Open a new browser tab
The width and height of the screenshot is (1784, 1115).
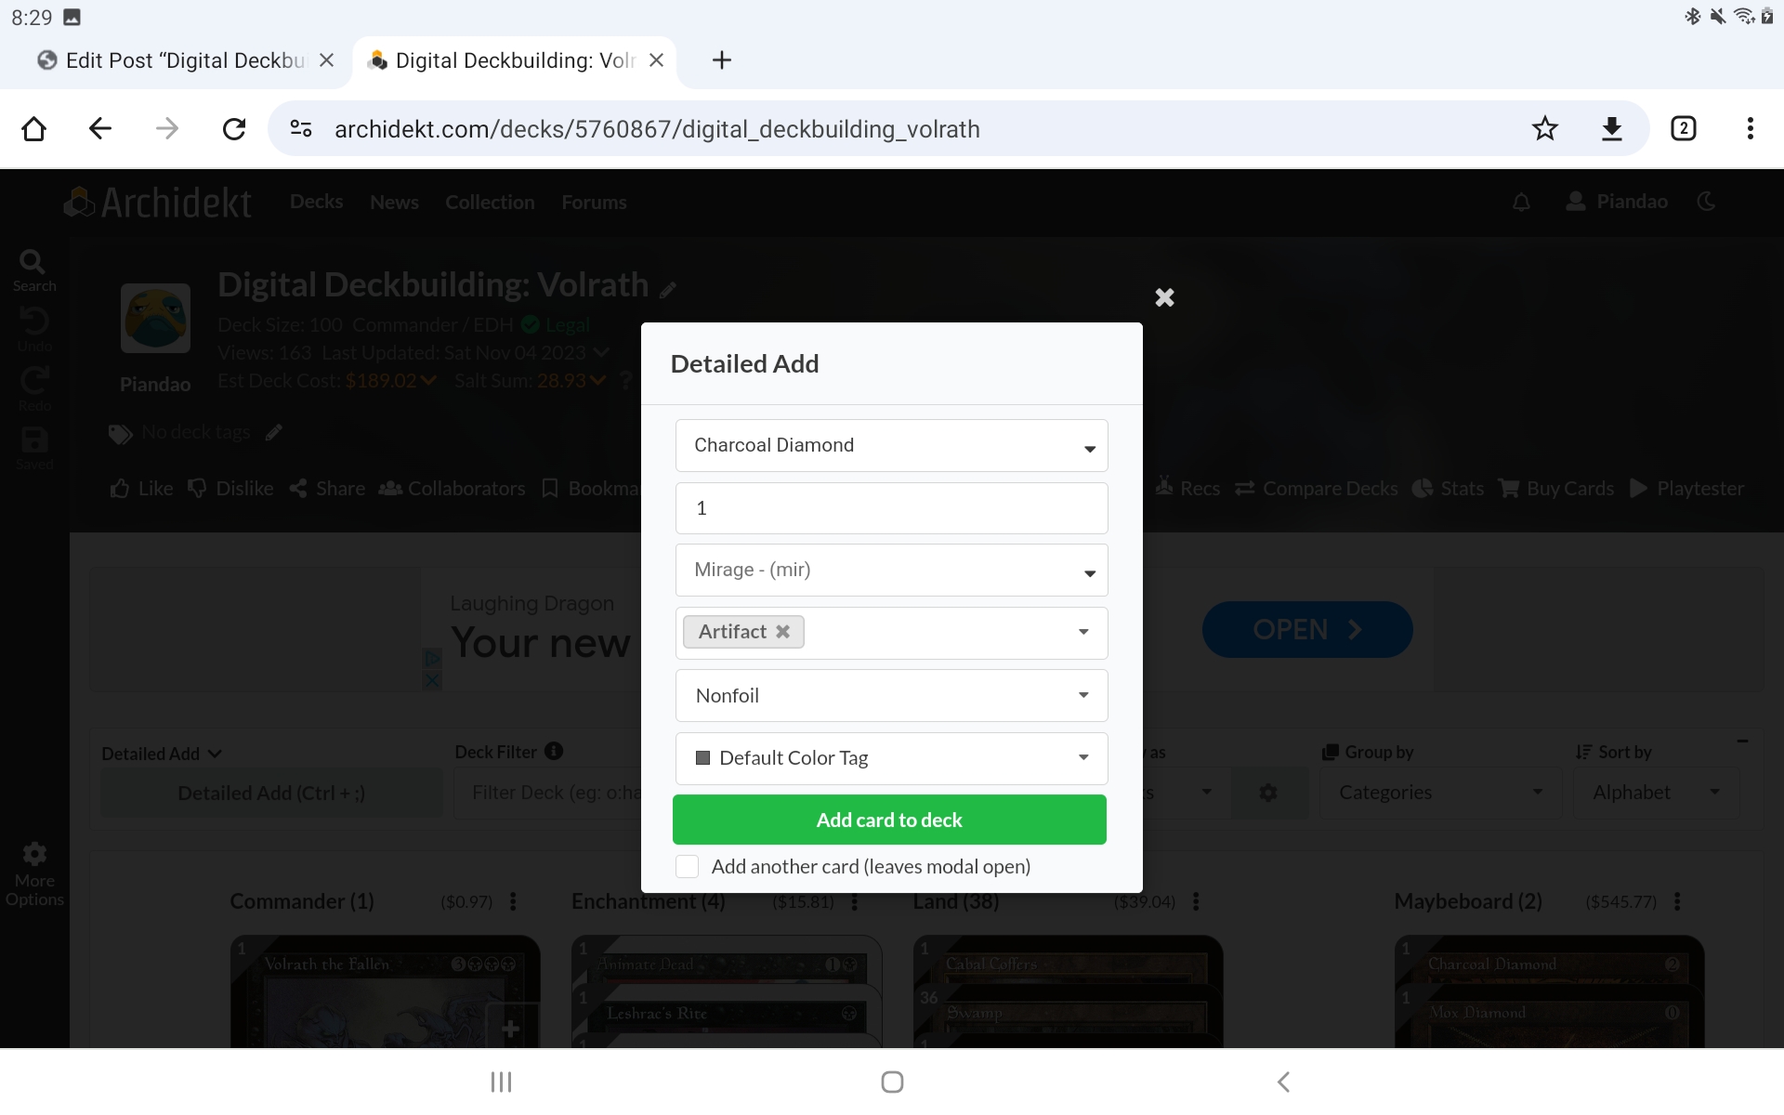[721, 60]
